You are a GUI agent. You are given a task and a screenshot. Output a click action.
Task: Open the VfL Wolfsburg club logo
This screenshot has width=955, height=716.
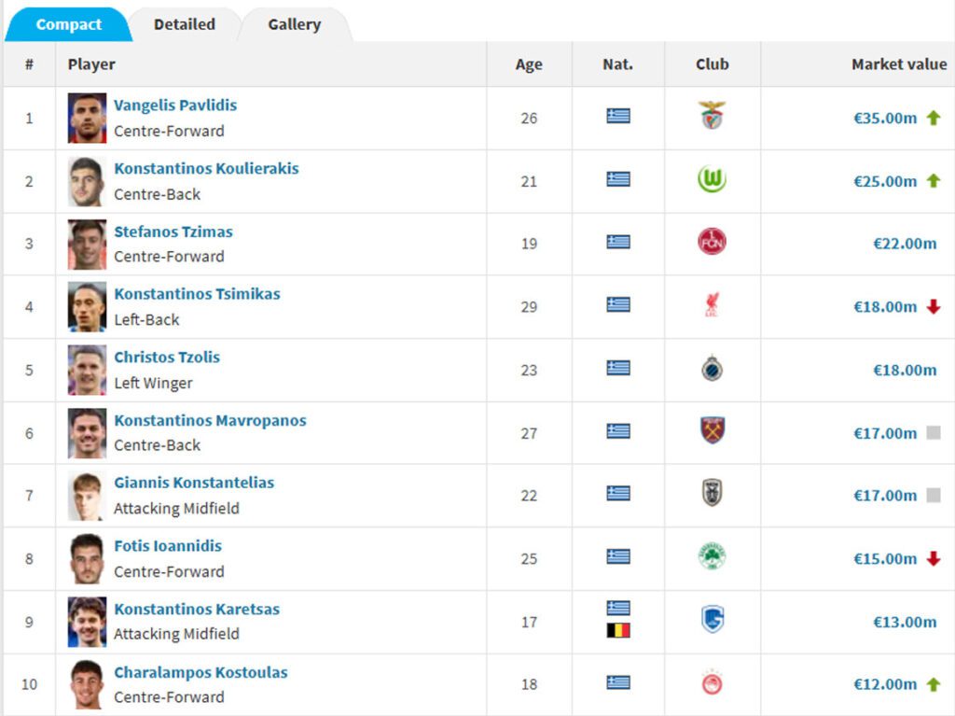coord(712,179)
